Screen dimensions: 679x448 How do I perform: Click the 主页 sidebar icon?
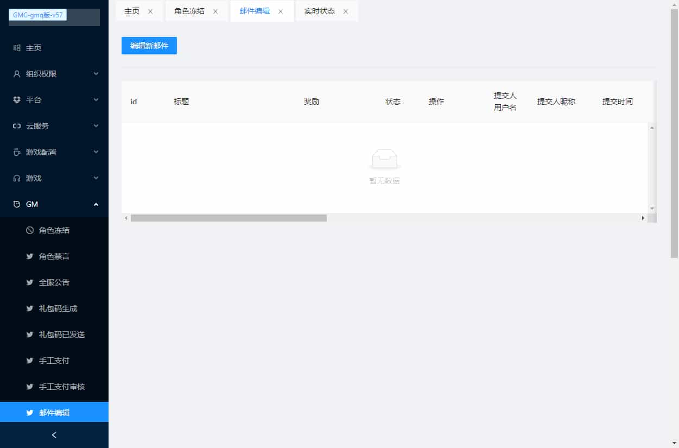point(17,48)
